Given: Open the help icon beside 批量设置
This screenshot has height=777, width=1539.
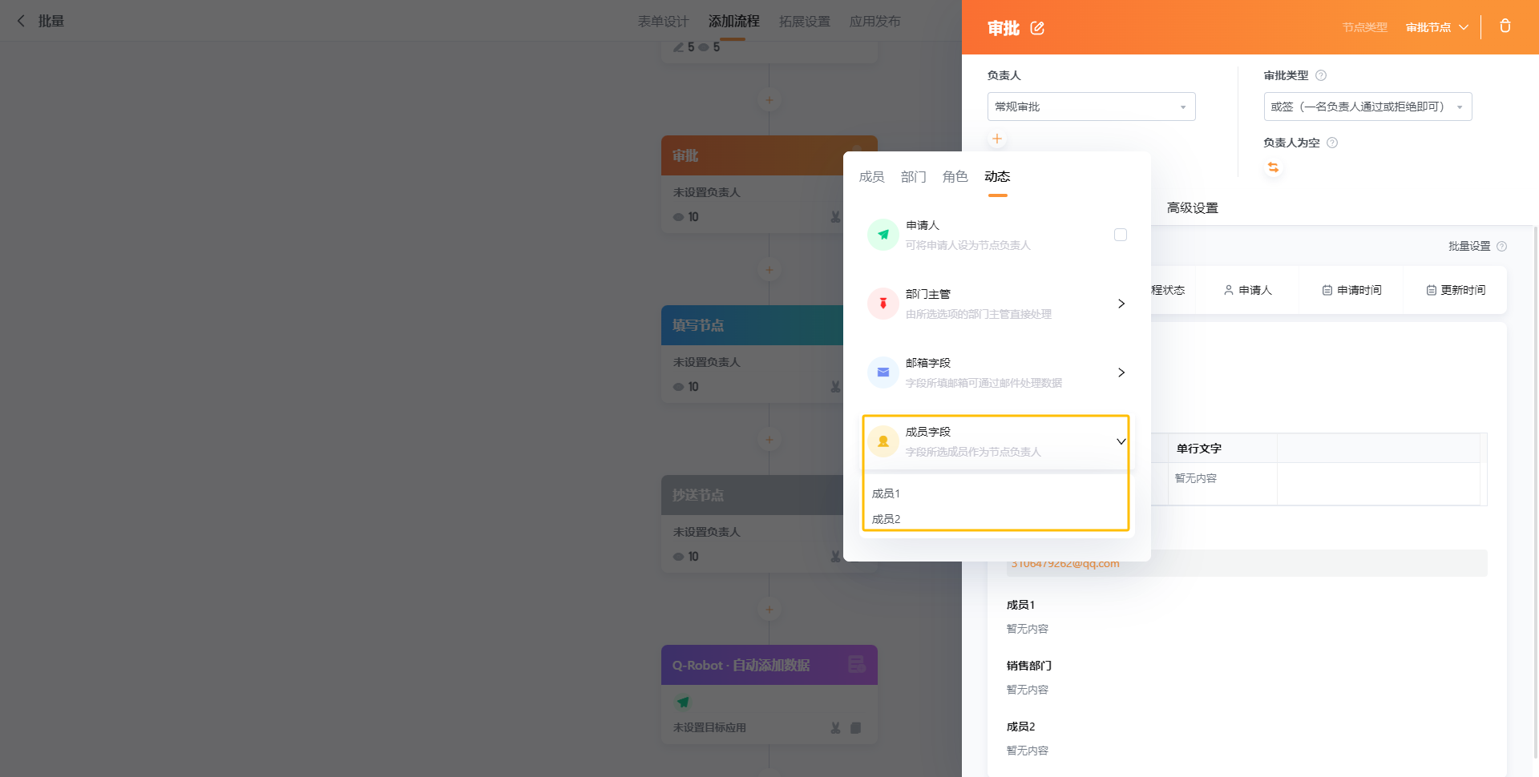Looking at the screenshot, I should click(x=1502, y=247).
